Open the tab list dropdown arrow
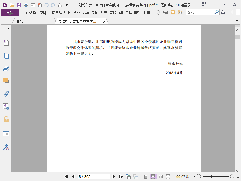The height and width of the screenshot is (181, 241). [237, 20]
